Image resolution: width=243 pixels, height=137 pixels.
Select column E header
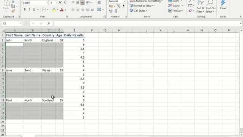click(x=74, y=30)
